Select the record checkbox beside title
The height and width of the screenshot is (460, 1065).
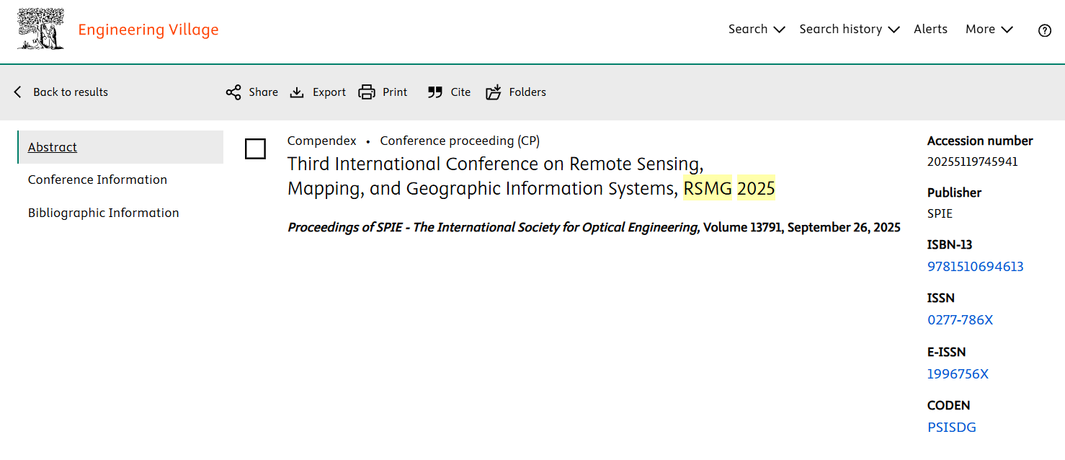pyautogui.click(x=255, y=149)
